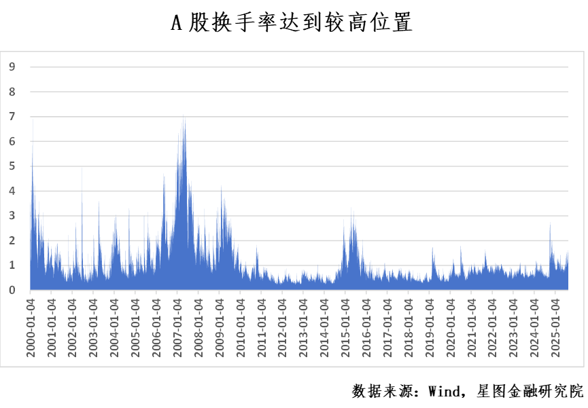Image resolution: width=588 pixels, height=408 pixels.
Task: Click the x-axis date 2006-01-04
Action: pyautogui.click(x=156, y=328)
